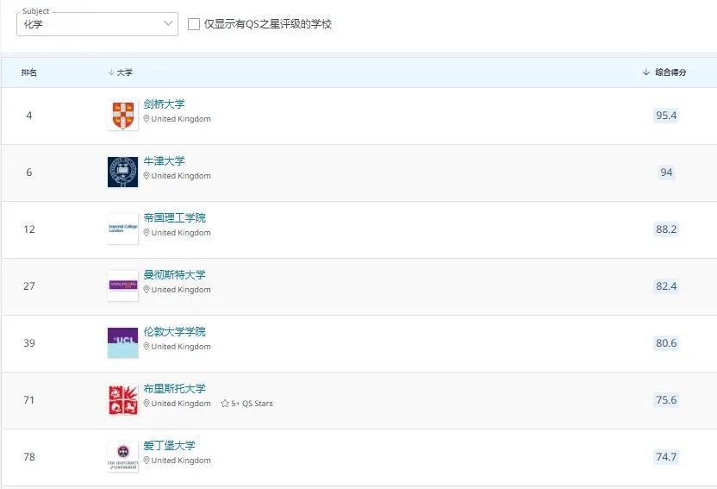
Task: Click the location pin beside 爱丁堡大学's United Kingdom
Action: [147, 461]
